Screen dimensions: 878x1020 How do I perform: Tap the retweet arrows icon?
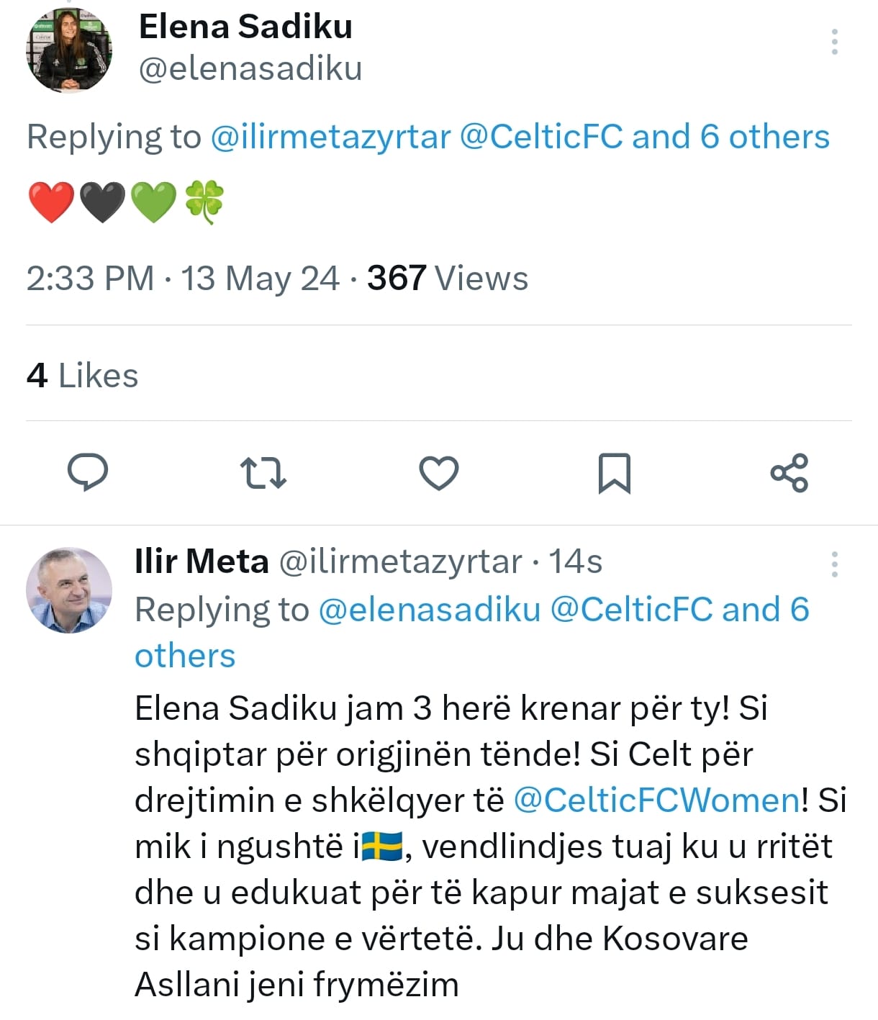[x=263, y=473]
